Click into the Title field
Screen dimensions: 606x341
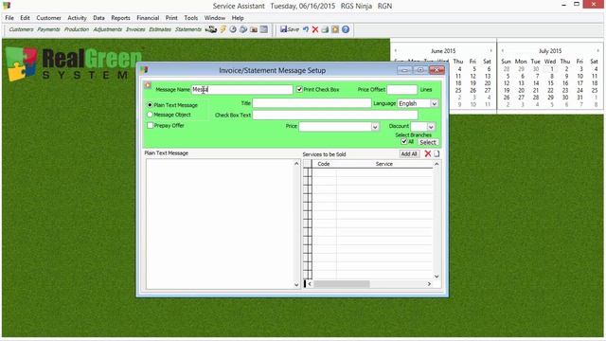point(312,103)
